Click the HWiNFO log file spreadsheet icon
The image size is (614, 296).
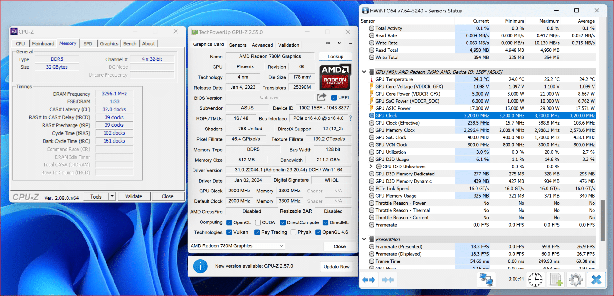[x=556, y=280]
